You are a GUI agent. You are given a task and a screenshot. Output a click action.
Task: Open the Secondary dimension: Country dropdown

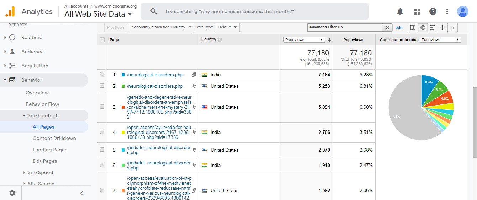(161, 27)
